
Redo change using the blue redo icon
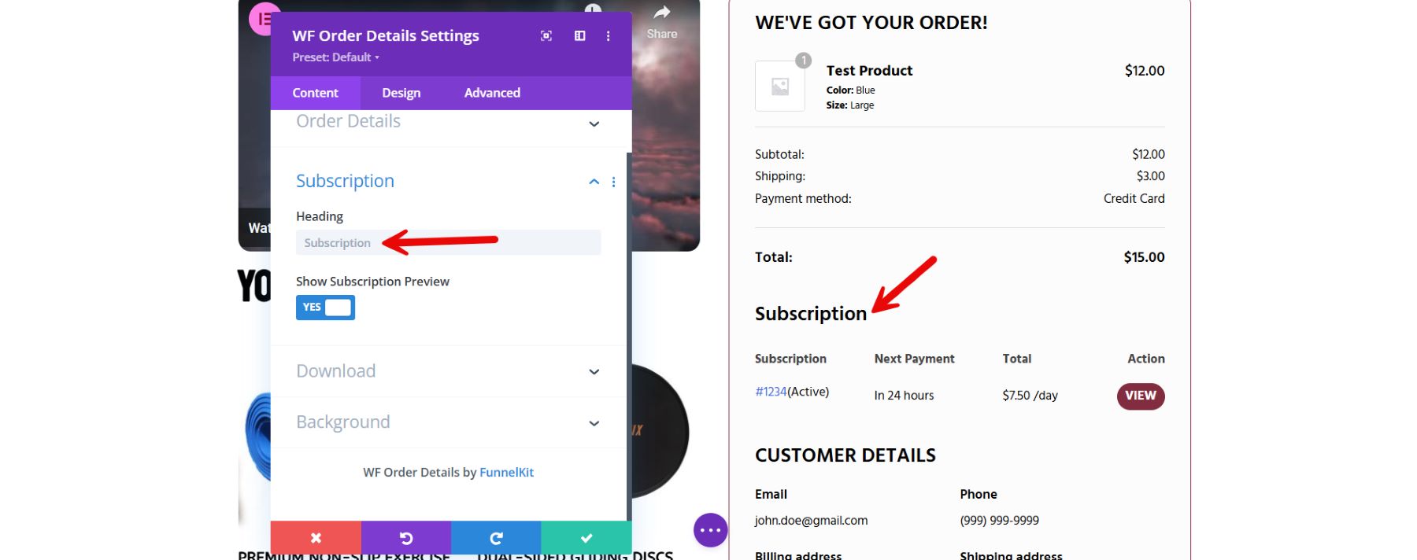click(495, 538)
